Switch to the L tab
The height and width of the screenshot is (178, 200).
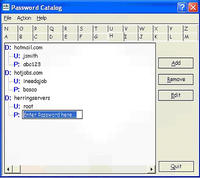[175, 37]
